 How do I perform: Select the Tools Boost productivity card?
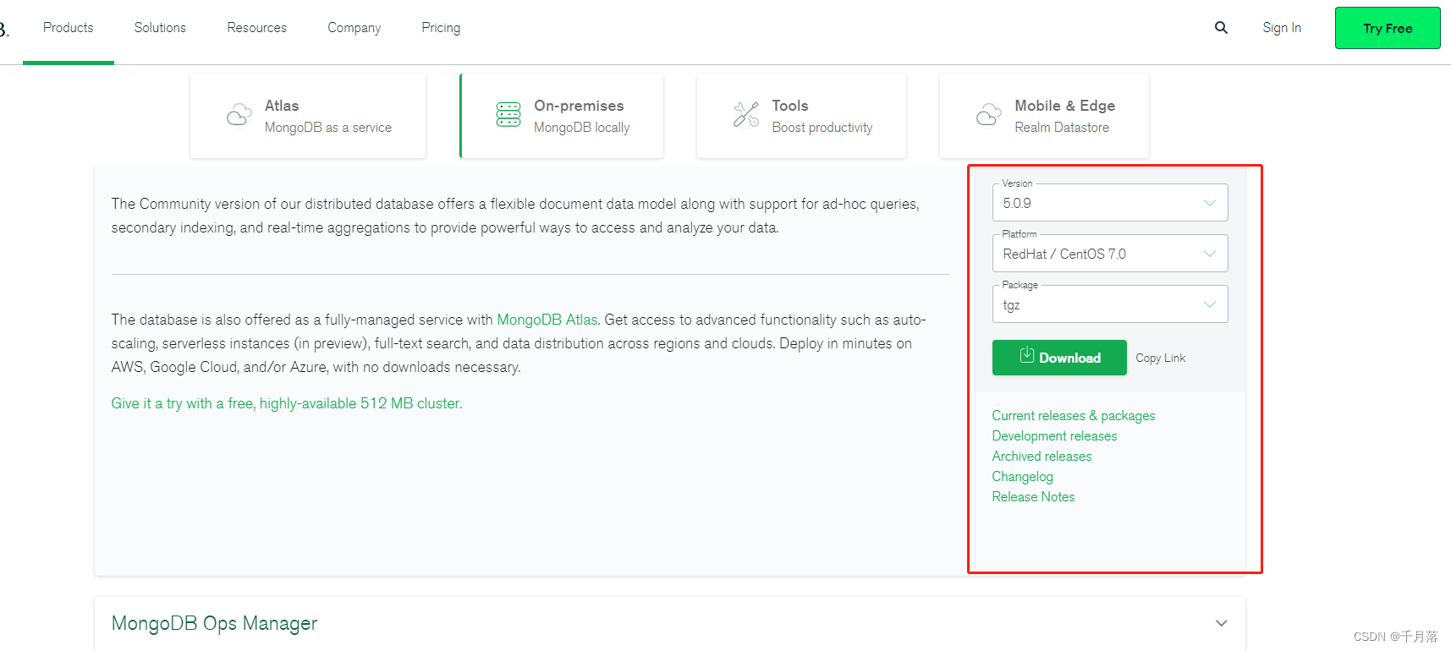tap(801, 116)
